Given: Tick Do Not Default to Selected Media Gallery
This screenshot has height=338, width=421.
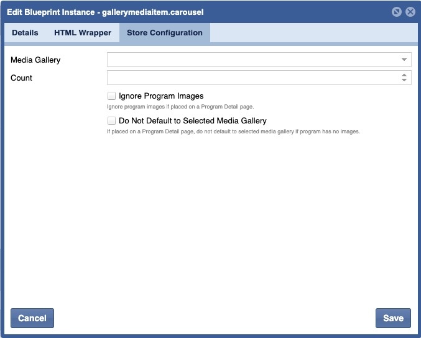Looking at the screenshot, I should click(x=112, y=121).
